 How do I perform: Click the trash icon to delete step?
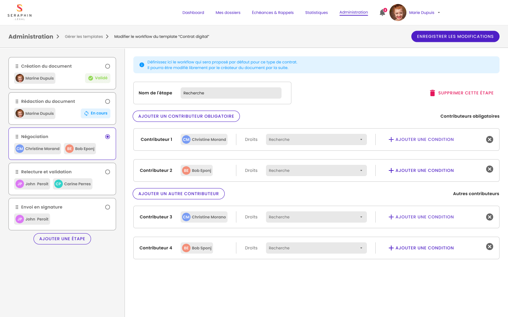433,93
